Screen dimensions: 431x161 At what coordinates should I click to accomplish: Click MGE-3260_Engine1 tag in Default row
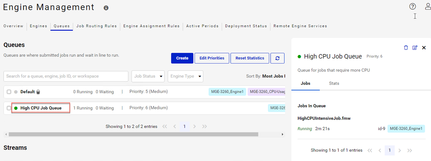[x=227, y=92]
